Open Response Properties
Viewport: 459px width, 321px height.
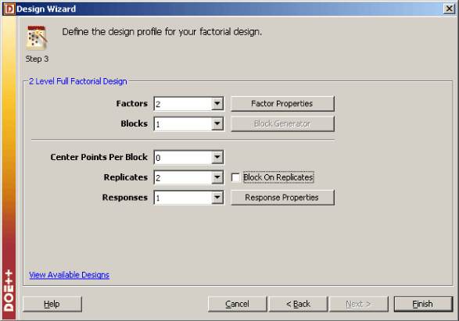point(282,198)
